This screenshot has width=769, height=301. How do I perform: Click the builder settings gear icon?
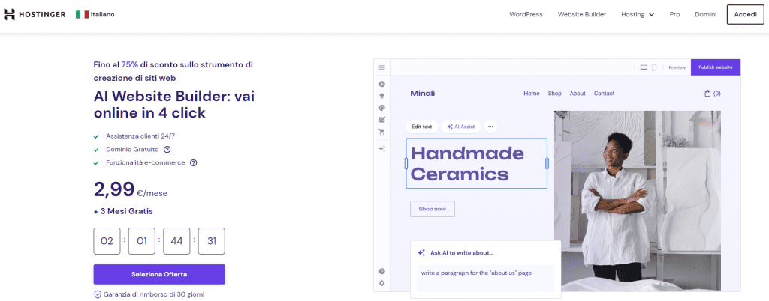click(382, 283)
